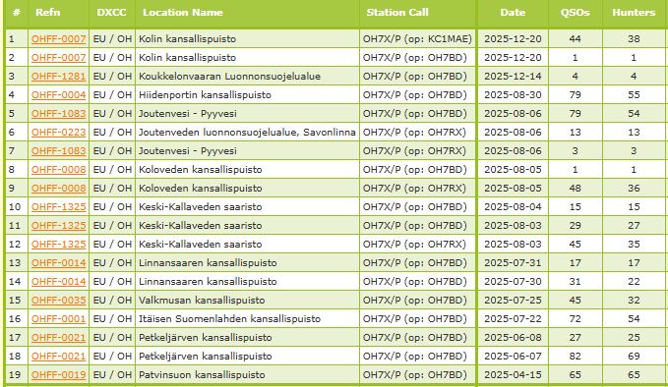668x387 pixels.
Task: Select station call OH7X/P (op: KC1MAE)
Action: pos(417,38)
